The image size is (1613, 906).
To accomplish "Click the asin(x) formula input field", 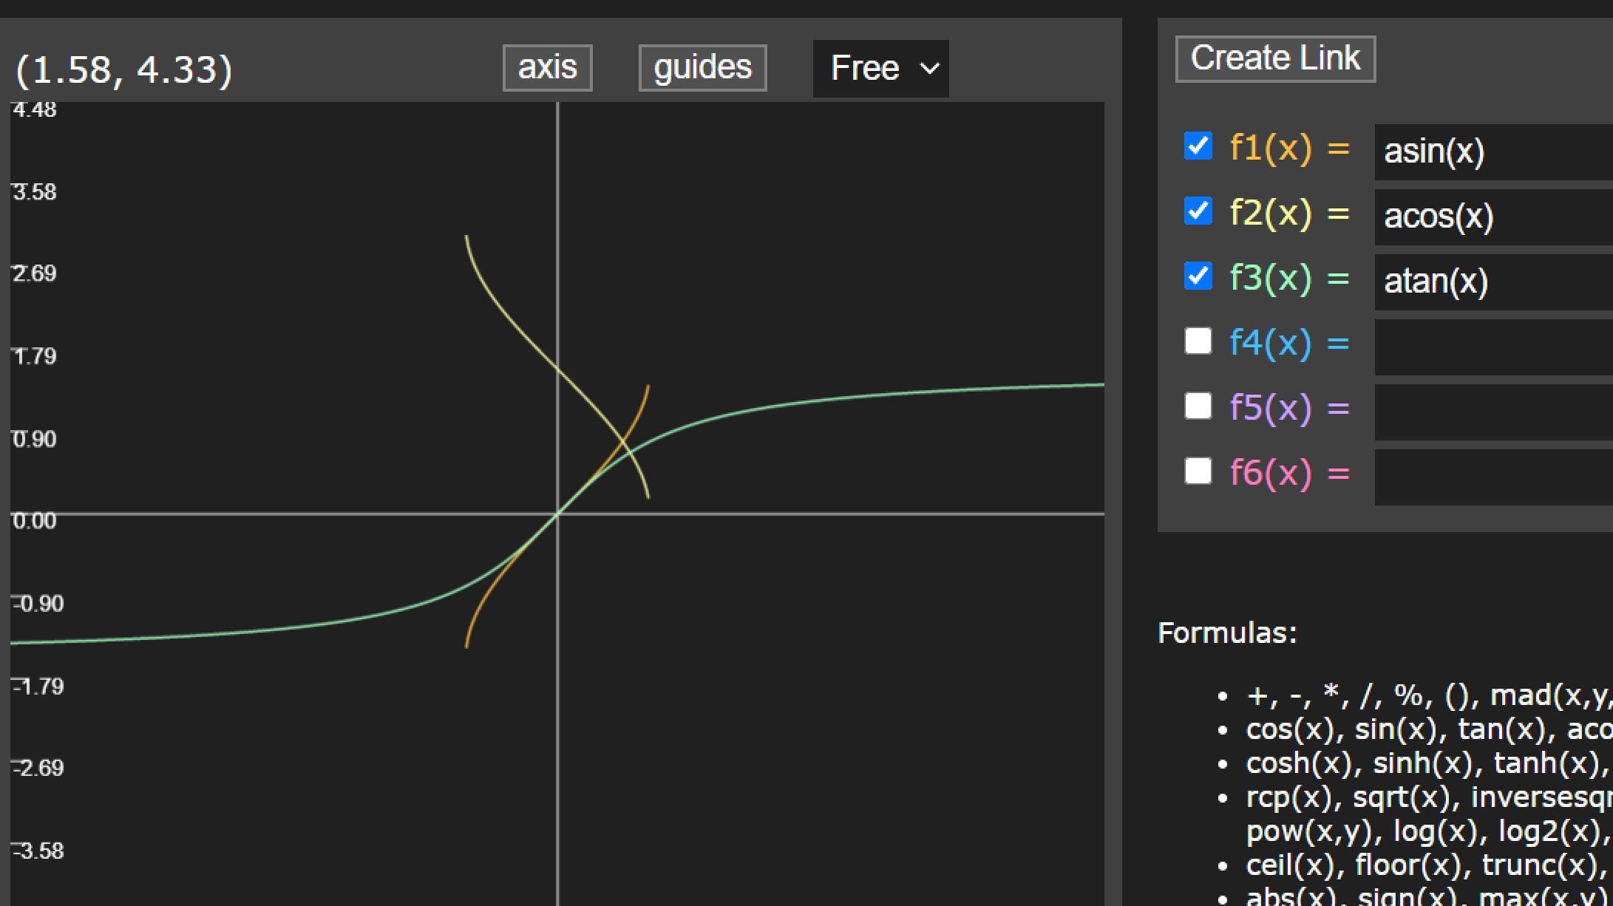I will tap(1493, 151).
